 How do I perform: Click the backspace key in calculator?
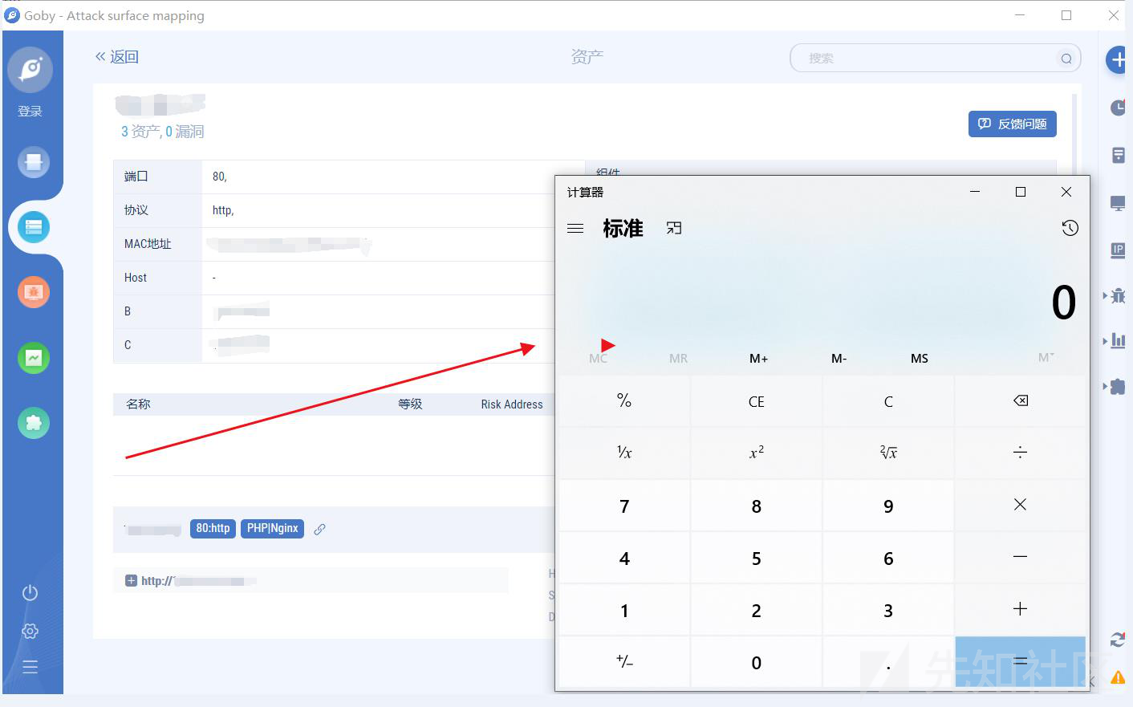1020,401
